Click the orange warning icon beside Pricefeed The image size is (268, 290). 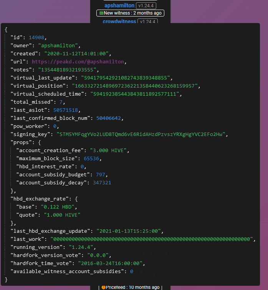[104, 287]
